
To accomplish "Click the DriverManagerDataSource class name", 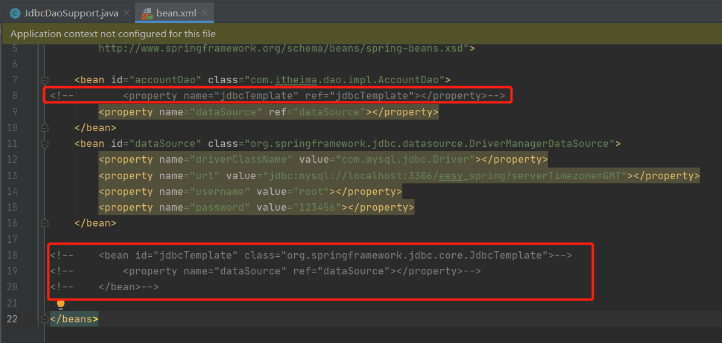I will pyautogui.click(x=538, y=143).
